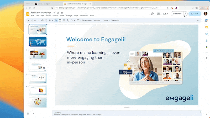This screenshot has width=210, height=118.
Task: Switch to grid view icon
Action: click(28, 114)
